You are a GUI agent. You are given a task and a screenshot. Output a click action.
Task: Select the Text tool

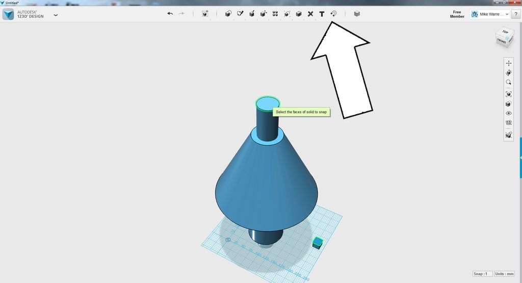(x=322, y=14)
